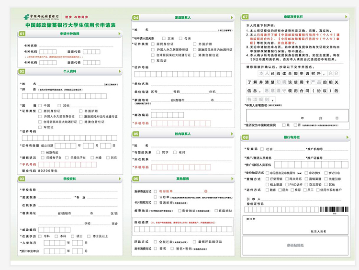Click the 所在院系 input line
Screen dimensions: 359x270
[191, 159]
